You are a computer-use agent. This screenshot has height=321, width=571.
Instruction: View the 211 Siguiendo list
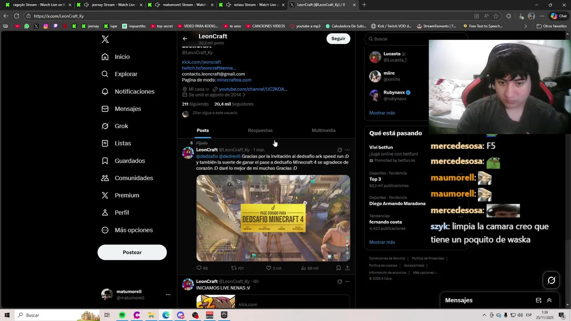point(195,104)
